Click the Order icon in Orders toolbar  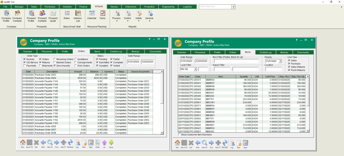click(x=97, y=143)
